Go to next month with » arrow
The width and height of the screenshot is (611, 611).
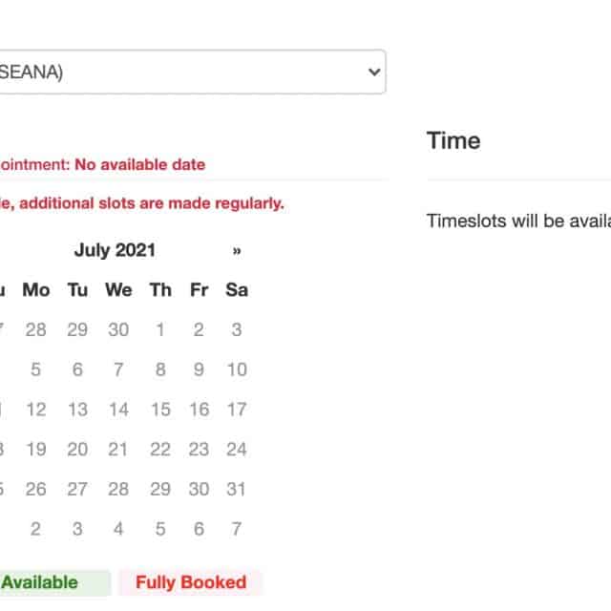pos(237,251)
